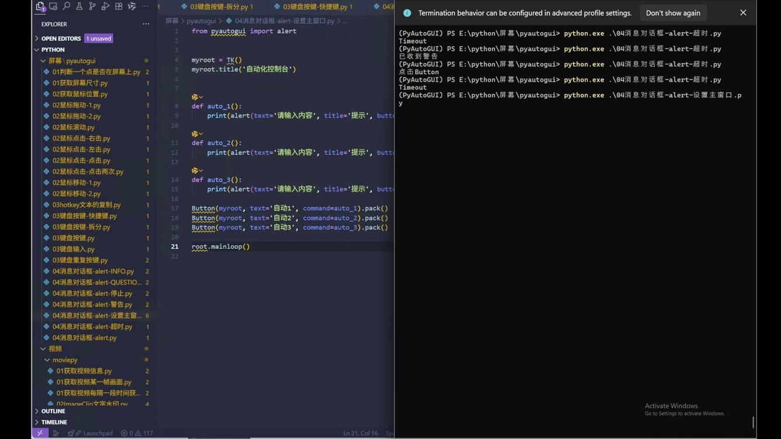Open the Search view magnifier icon

(x=66, y=6)
